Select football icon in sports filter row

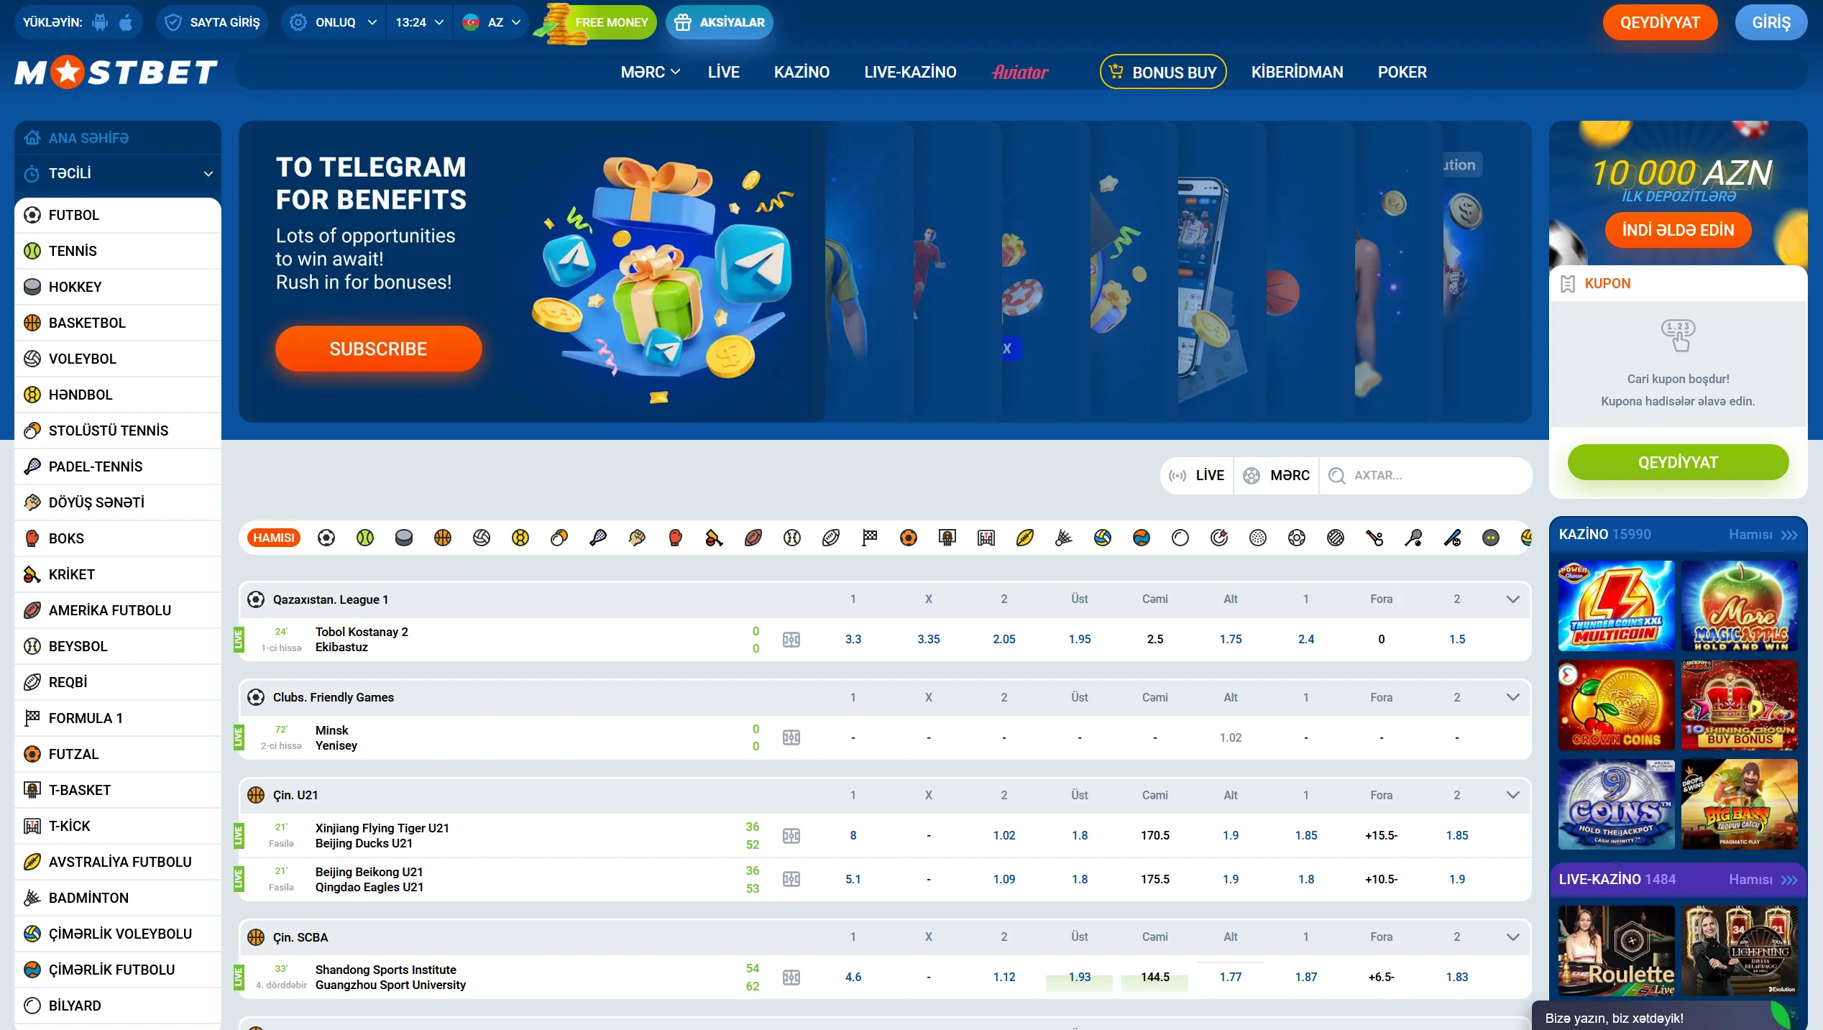click(326, 538)
